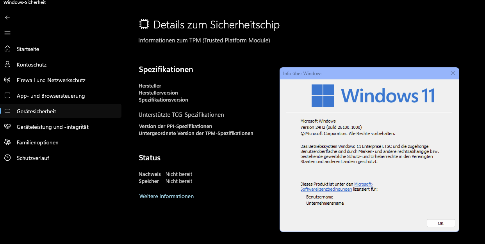The image size is (485, 244).
Task: Click Version der PPI-Spezifikationen label
Action: point(175,126)
